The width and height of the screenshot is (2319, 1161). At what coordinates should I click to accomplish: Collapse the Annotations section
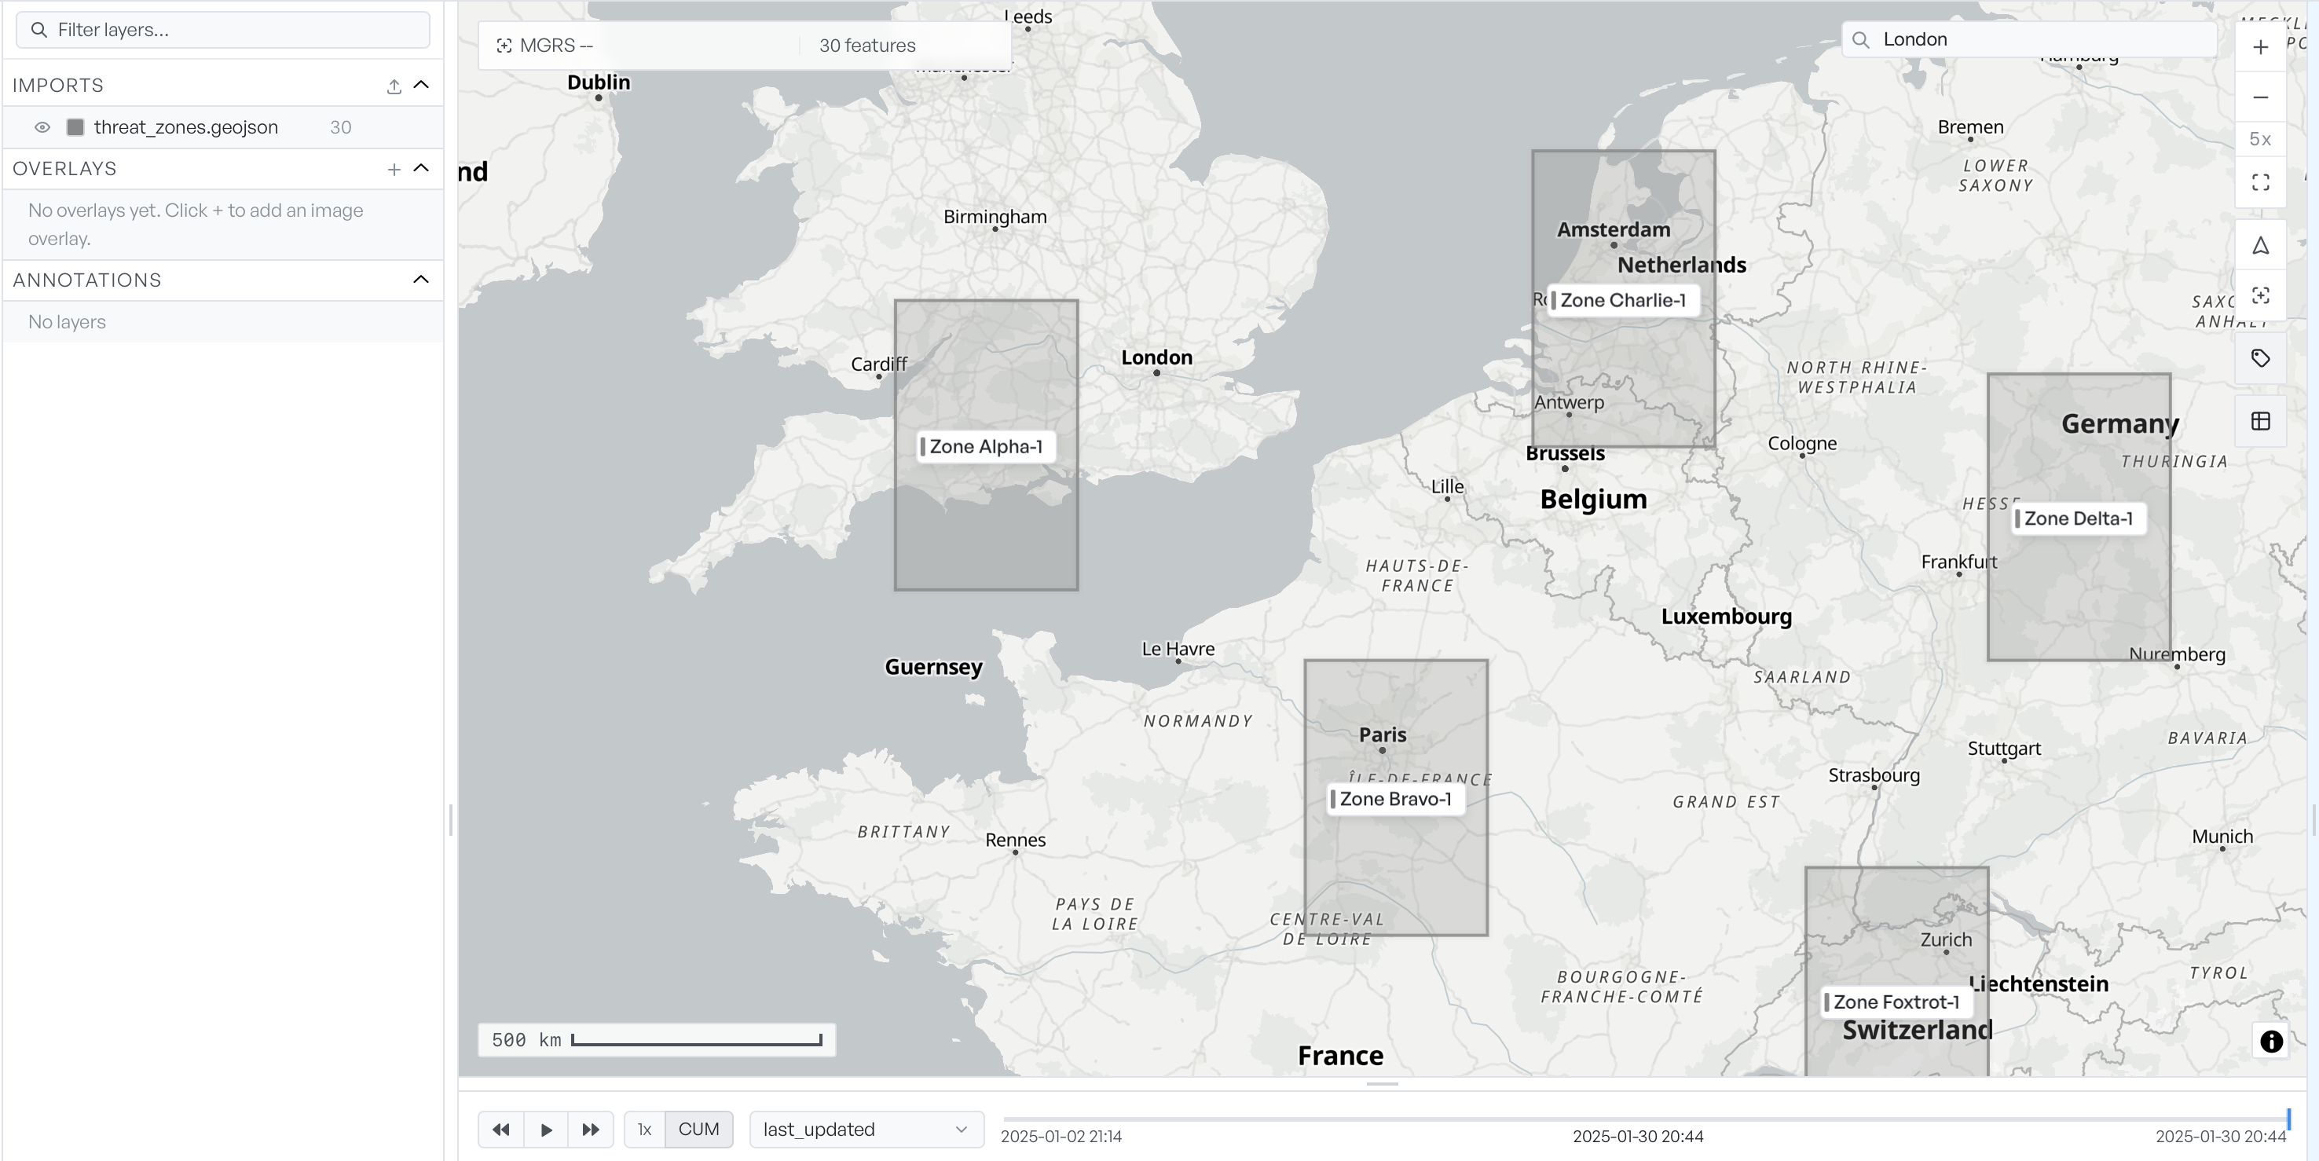(x=421, y=280)
